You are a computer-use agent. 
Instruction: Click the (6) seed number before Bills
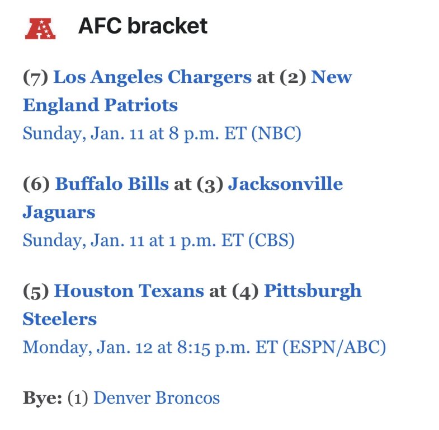coord(36,184)
